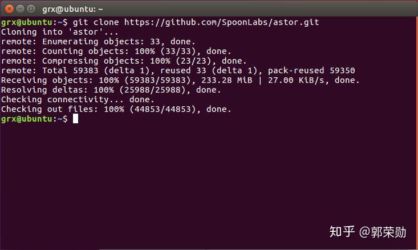Click the 'Enumerating objects: 33' line

click(x=98, y=41)
